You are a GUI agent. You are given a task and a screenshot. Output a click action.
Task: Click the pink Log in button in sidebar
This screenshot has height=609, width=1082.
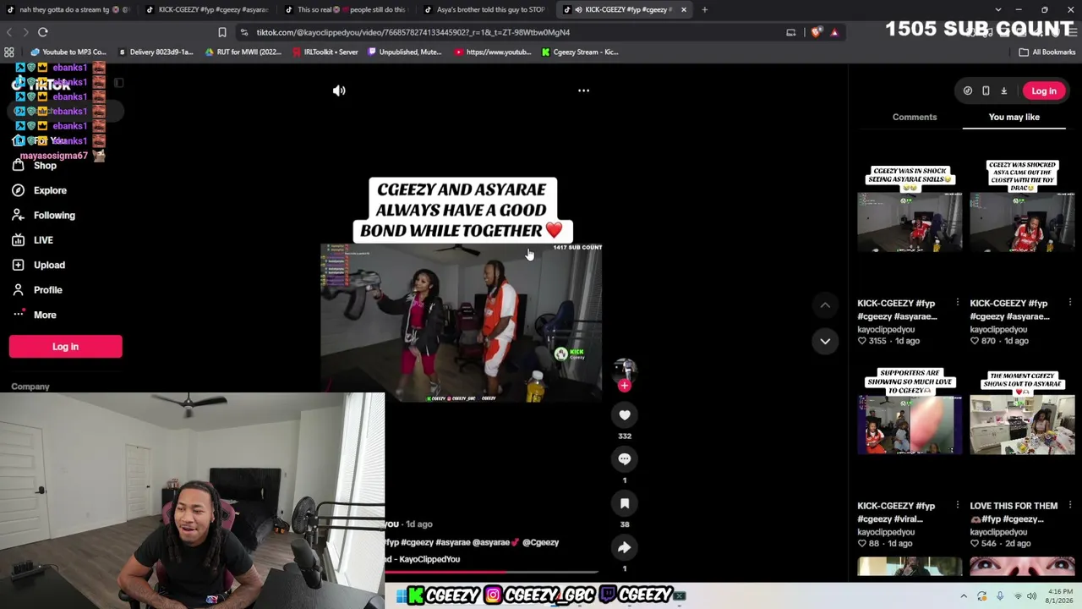click(x=66, y=346)
